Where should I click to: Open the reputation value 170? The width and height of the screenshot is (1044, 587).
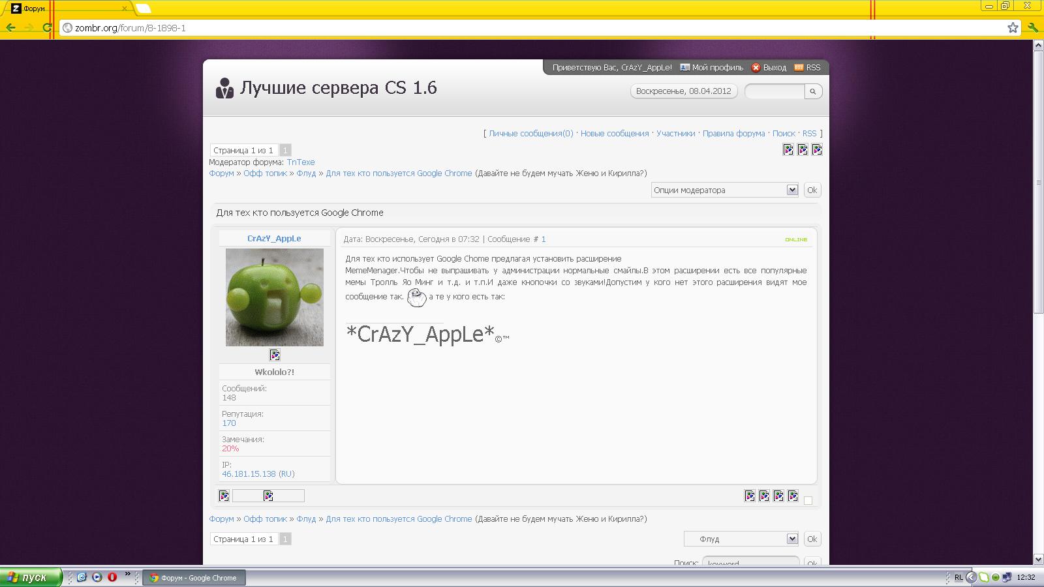pyautogui.click(x=229, y=423)
